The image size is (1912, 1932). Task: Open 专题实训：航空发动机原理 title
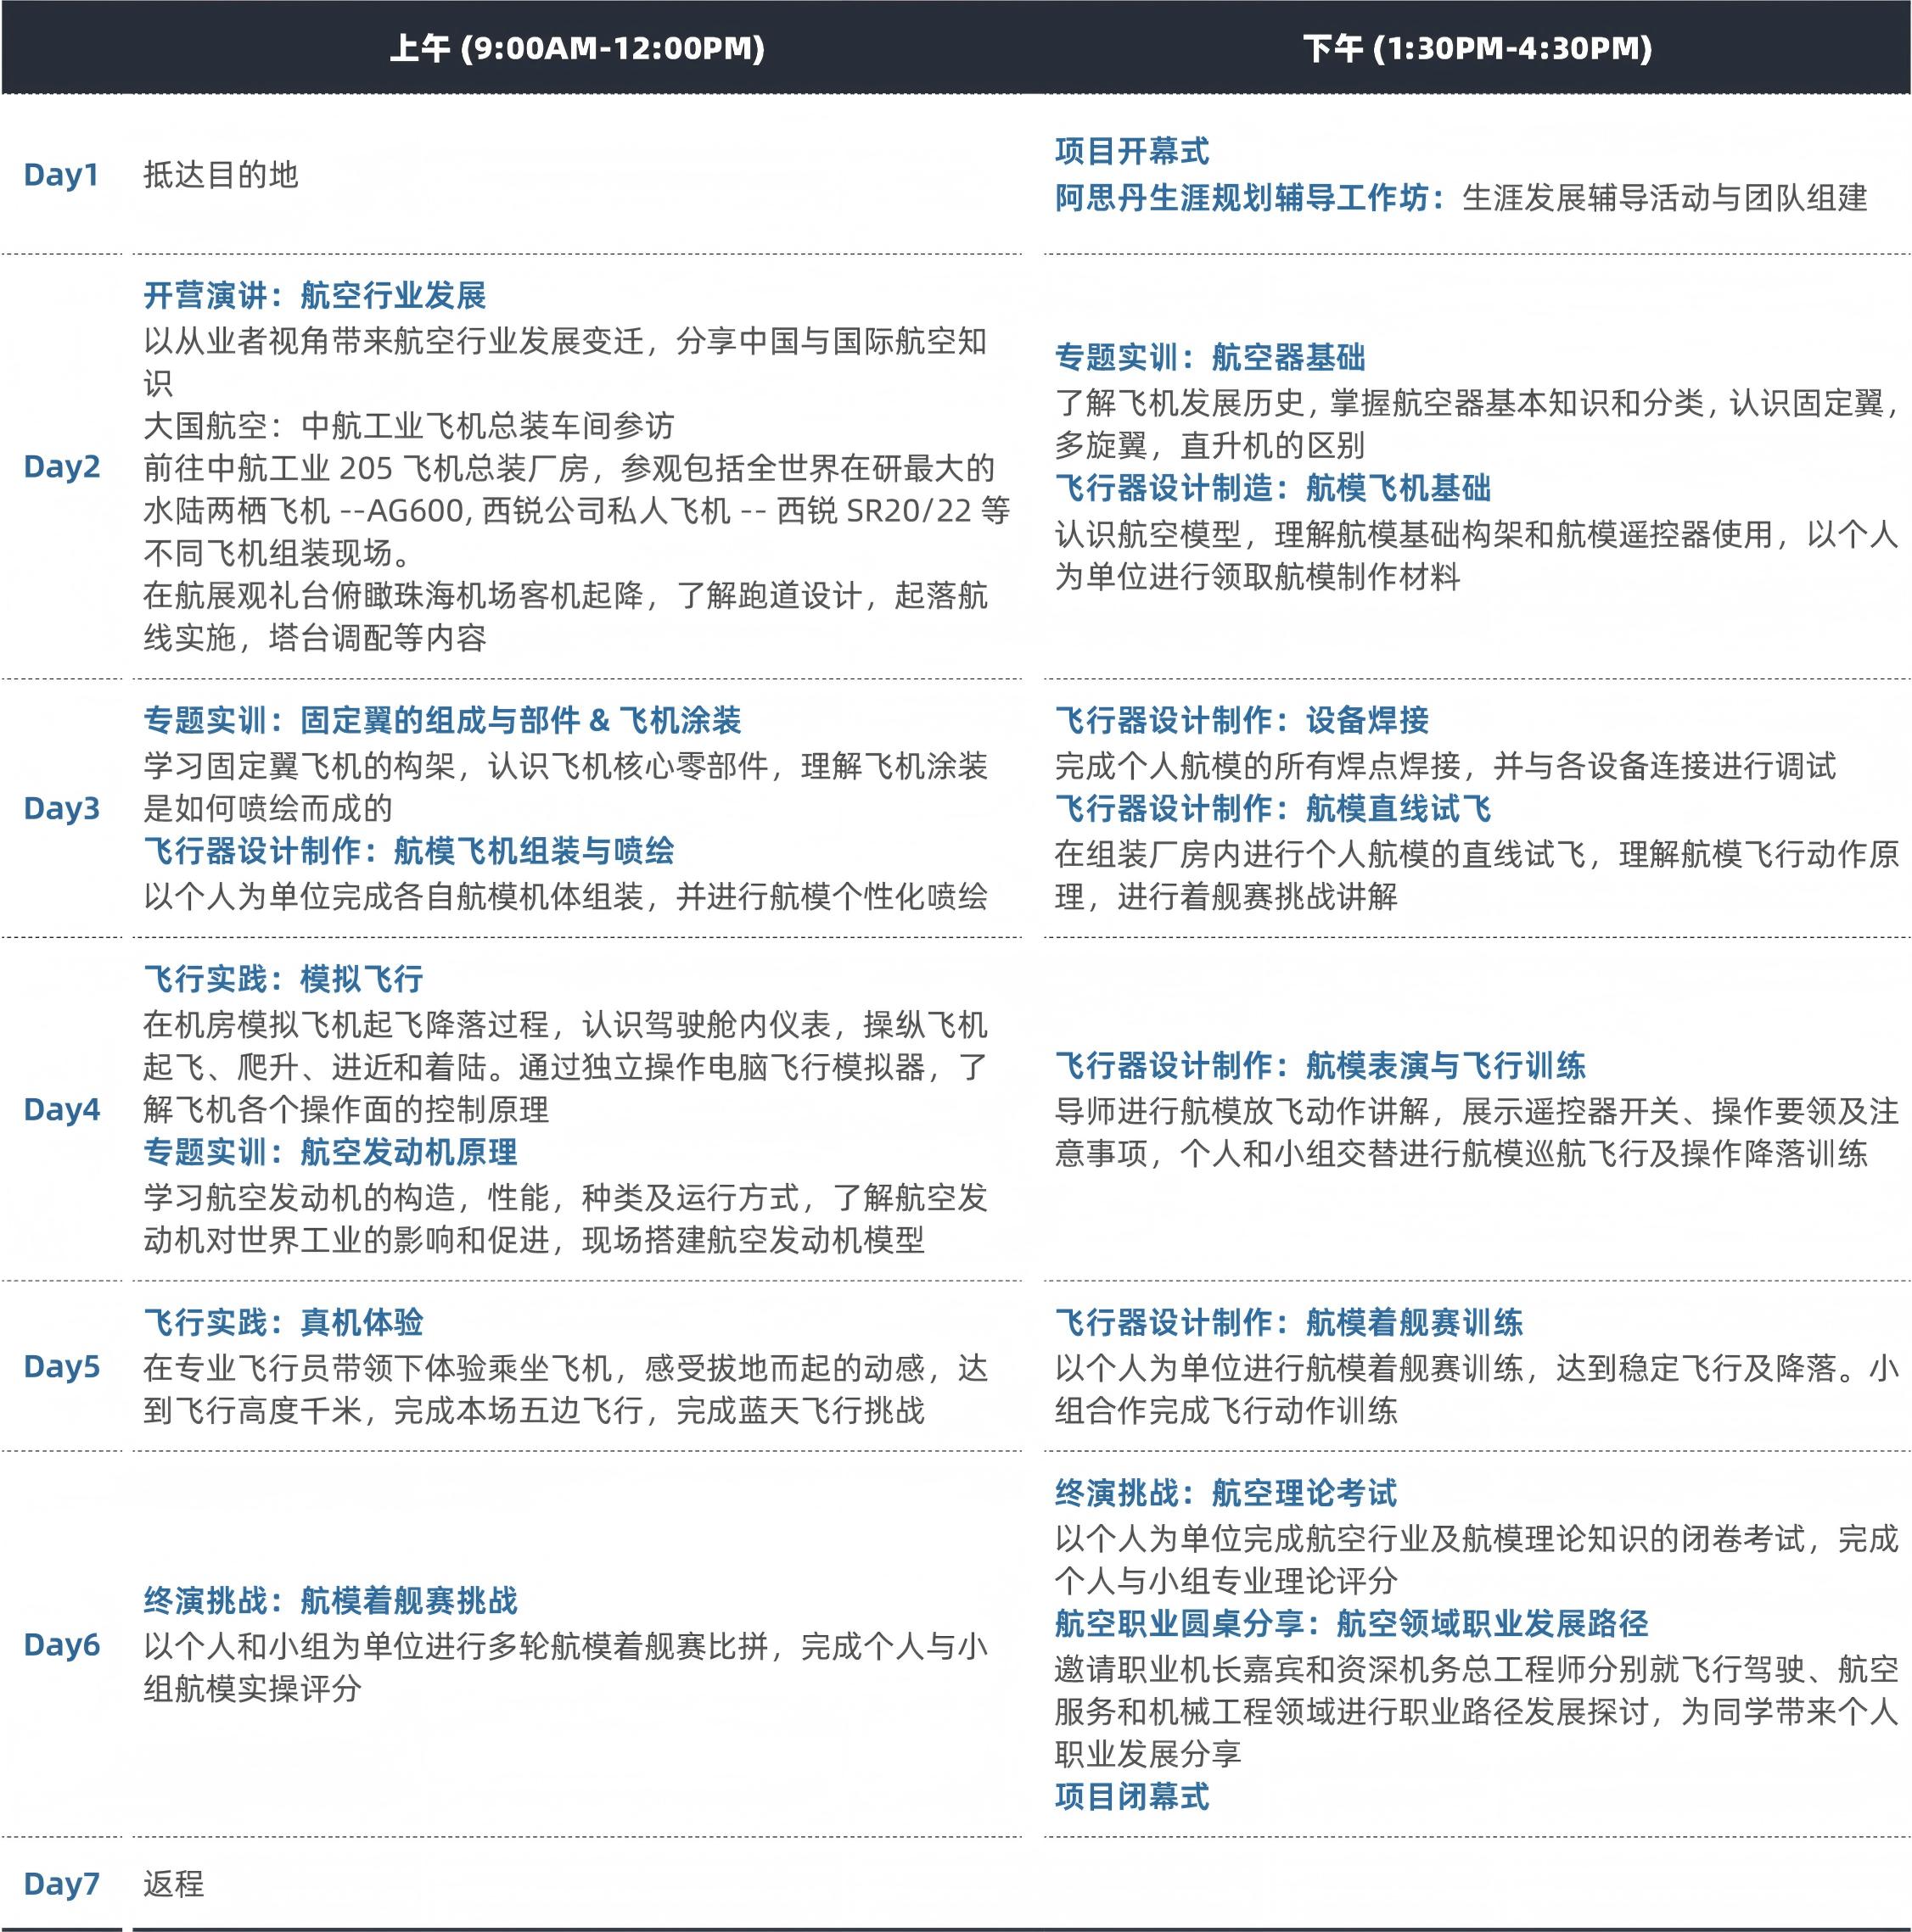[x=330, y=1152]
